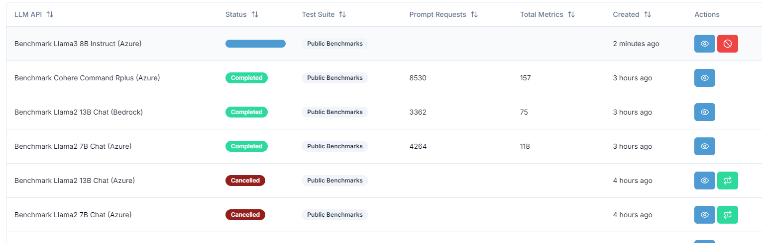Sort by Prompt Requests column arrows
This screenshot has height=243, width=762.
tap(474, 14)
